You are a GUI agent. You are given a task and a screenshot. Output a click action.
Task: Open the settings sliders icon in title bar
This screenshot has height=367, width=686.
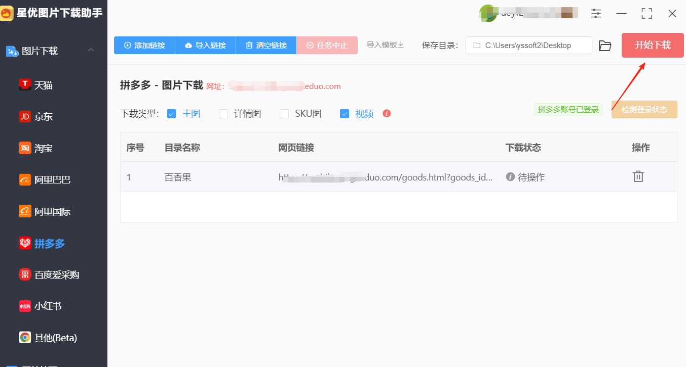(596, 14)
